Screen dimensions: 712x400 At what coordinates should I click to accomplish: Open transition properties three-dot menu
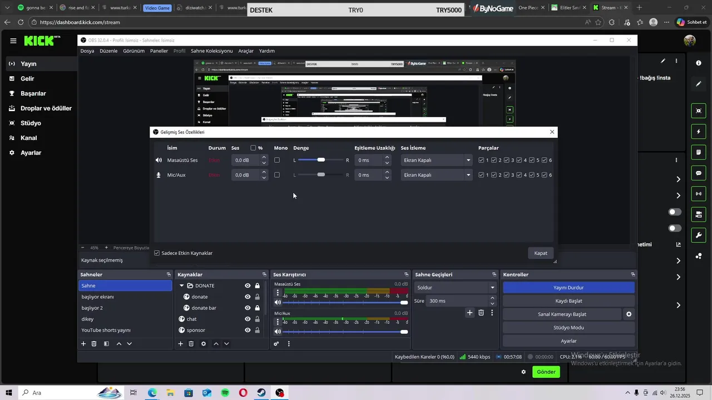[x=492, y=313]
